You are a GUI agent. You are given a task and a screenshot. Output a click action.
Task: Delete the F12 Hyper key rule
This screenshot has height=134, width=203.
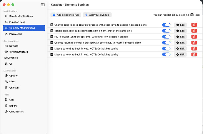194,37
